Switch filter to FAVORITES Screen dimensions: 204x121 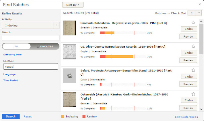pyautogui.click(x=45, y=46)
